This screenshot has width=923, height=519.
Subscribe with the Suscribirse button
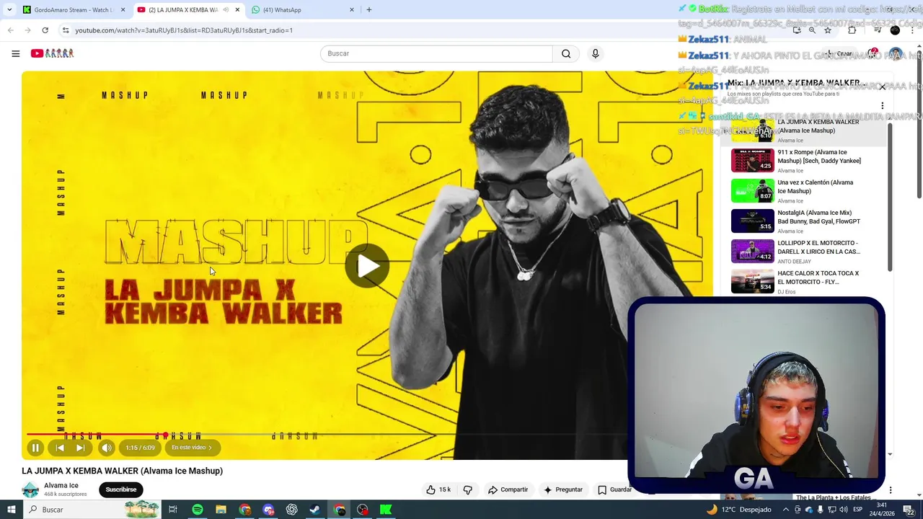click(x=120, y=489)
